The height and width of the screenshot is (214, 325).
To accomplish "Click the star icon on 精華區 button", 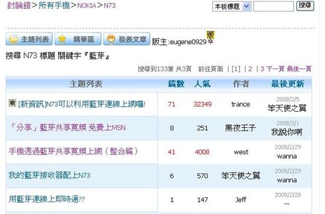I will click(62, 39).
